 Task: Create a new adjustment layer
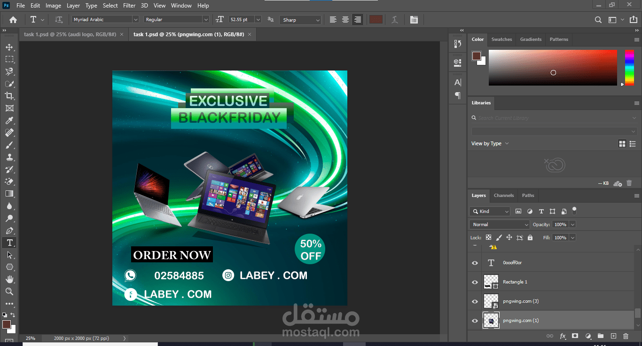[x=588, y=336]
